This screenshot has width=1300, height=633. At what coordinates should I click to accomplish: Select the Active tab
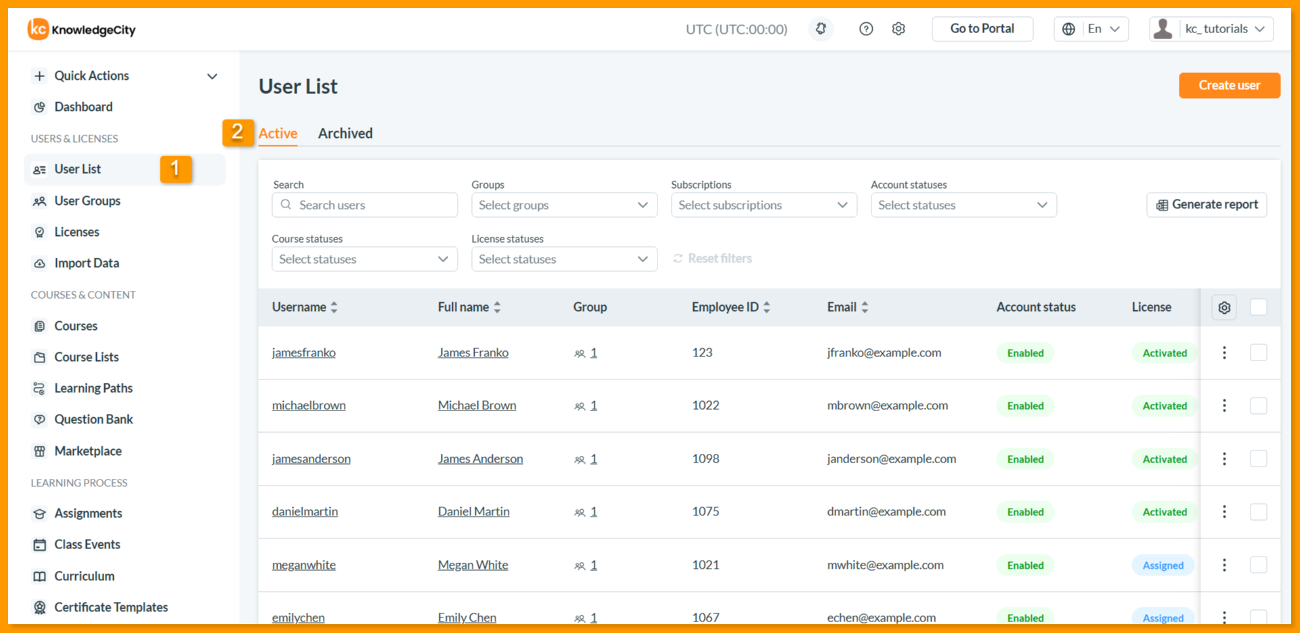(x=278, y=133)
